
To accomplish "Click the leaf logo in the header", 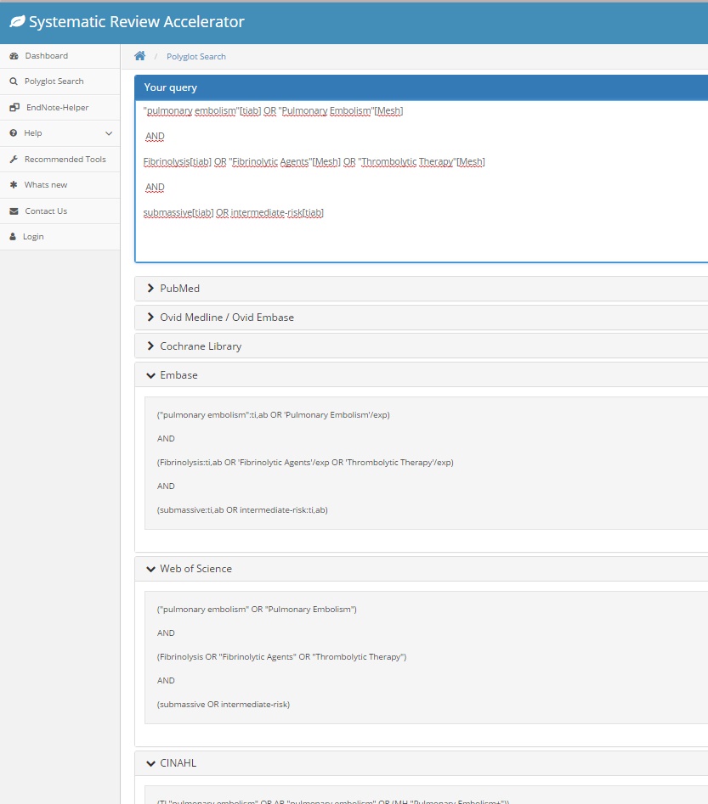I will coord(16,22).
